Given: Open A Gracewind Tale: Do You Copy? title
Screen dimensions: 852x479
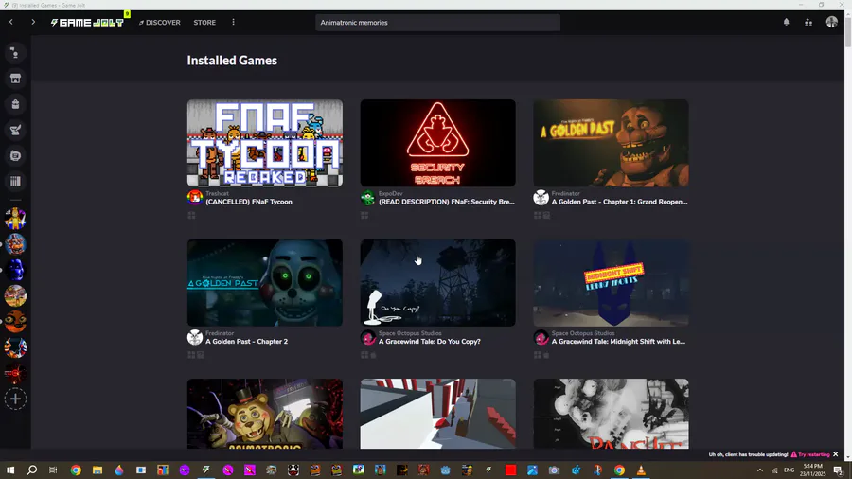Looking at the screenshot, I should [429, 342].
